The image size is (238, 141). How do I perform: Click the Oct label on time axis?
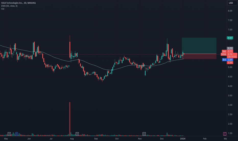pyautogui.click(x=117, y=139)
